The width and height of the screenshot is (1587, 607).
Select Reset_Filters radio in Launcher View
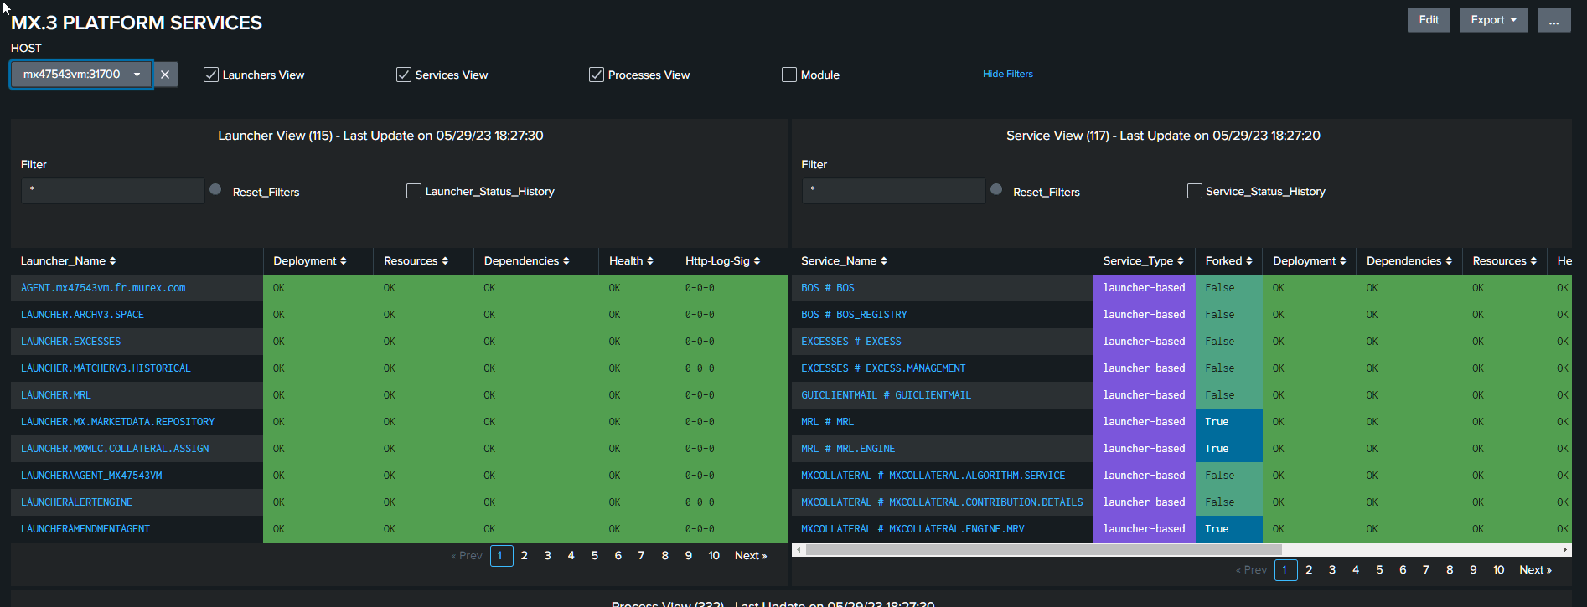pyautogui.click(x=215, y=189)
